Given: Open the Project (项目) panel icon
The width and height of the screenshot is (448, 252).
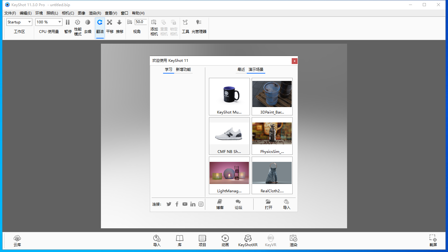Looking at the screenshot, I should coord(202,238).
